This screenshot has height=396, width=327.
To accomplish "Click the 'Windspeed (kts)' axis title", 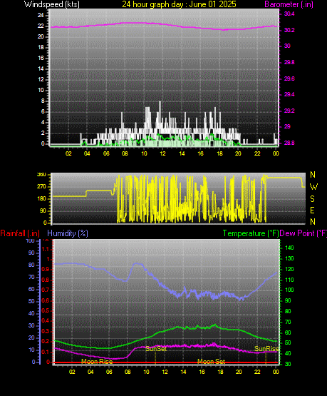I will [52, 4].
